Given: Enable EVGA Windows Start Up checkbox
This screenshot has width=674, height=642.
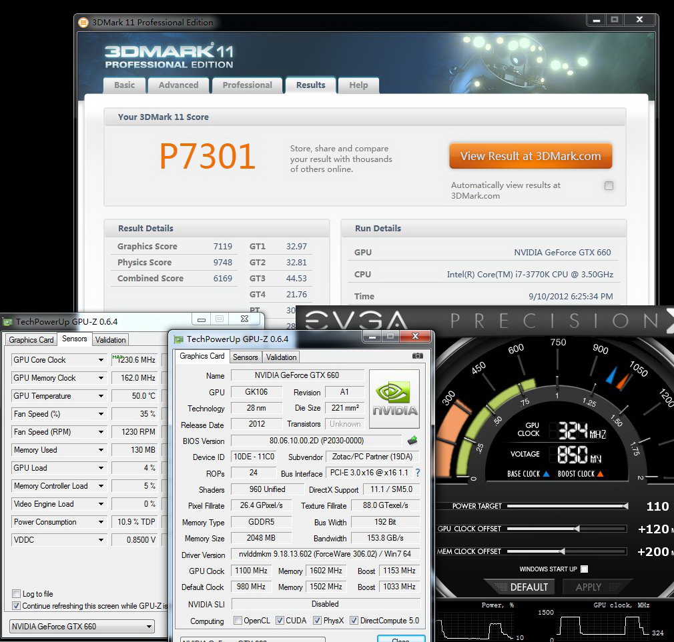Looking at the screenshot, I should pos(584,569).
